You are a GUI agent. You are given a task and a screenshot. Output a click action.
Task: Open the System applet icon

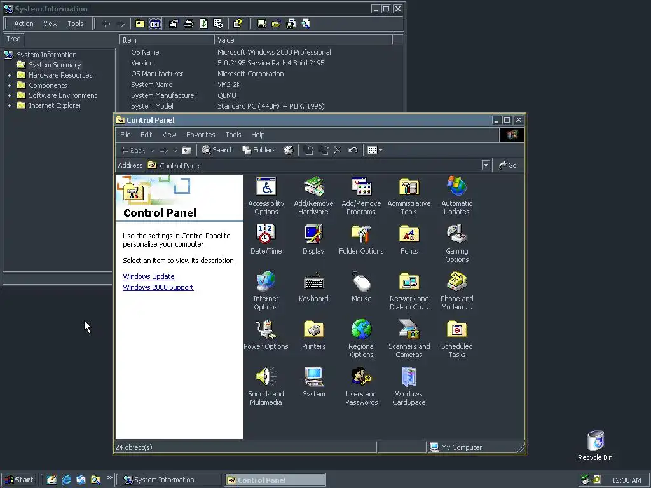[x=313, y=382]
